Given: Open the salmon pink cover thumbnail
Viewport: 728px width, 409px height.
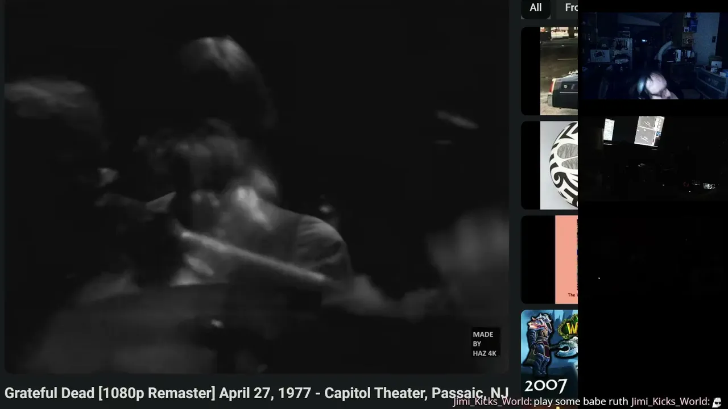Looking at the screenshot, I should 549,260.
